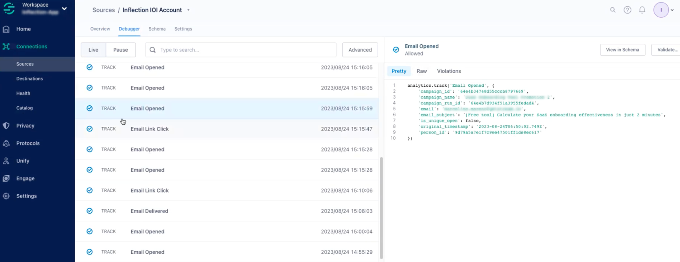Select Email Opened event at 15:00:04
This screenshot has width=680, height=262.
pyautogui.click(x=227, y=231)
